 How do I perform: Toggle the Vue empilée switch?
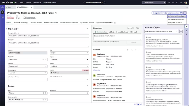tap(138, 28)
